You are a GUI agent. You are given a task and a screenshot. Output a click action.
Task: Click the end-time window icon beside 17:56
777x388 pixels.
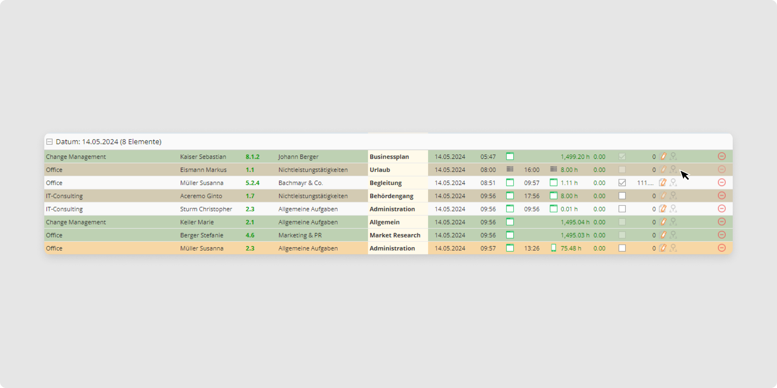pos(553,196)
